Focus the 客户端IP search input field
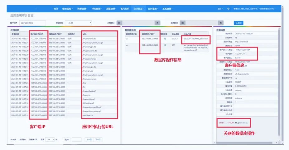 coord(33,23)
